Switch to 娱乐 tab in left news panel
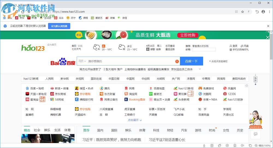The height and width of the screenshot is (148, 273). tap(47, 130)
